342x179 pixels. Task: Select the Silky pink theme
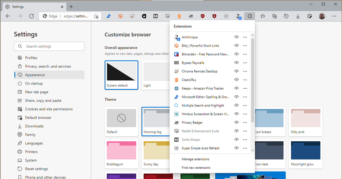point(306,122)
